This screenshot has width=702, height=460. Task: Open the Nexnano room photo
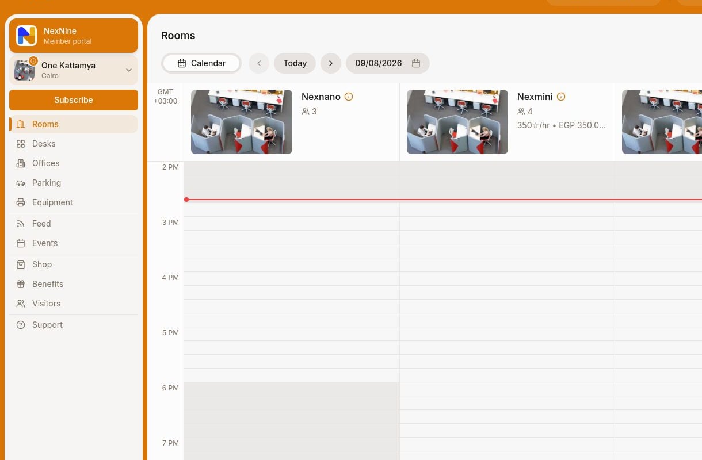click(242, 122)
